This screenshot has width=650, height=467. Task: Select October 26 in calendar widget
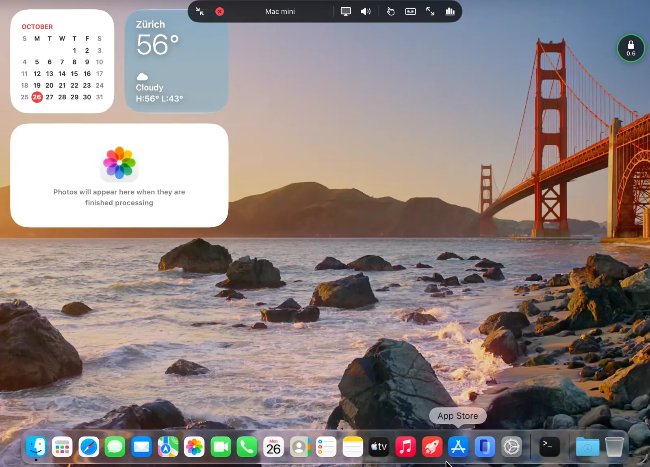pyautogui.click(x=37, y=97)
